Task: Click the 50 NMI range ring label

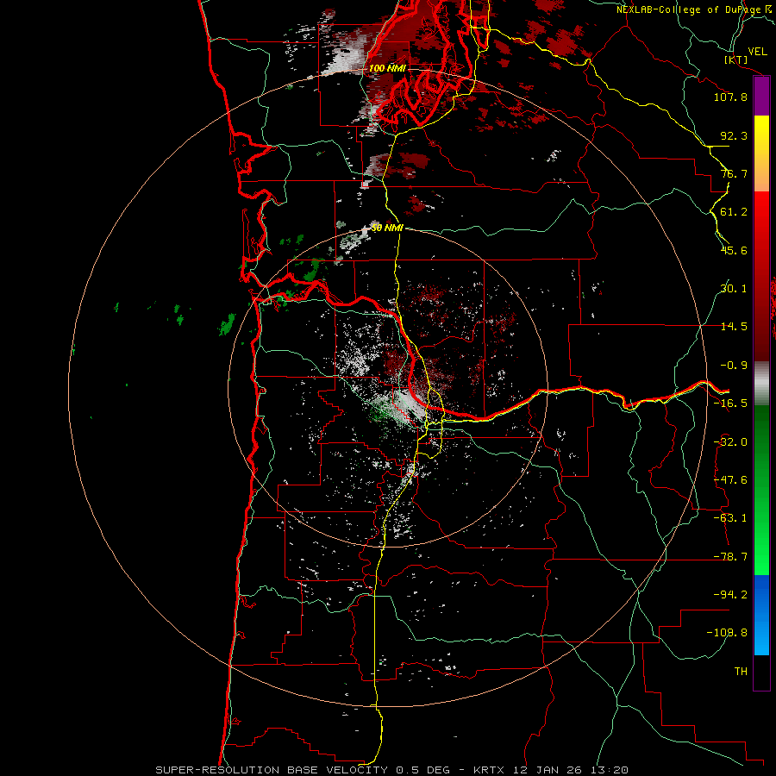Action: [387, 228]
